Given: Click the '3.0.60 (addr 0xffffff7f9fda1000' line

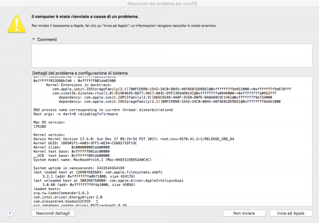Looking at the screenshot, I should pyautogui.click(x=89, y=185).
